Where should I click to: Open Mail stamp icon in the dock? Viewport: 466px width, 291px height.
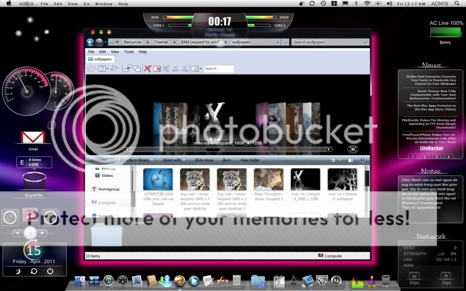tap(137, 281)
